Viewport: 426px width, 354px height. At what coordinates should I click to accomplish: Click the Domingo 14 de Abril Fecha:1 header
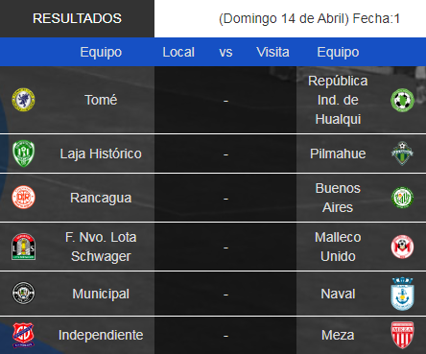(x=309, y=18)
